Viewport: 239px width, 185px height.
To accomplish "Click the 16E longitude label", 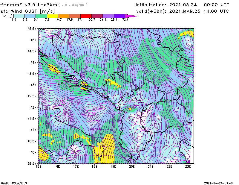I will tap(57, 166).
